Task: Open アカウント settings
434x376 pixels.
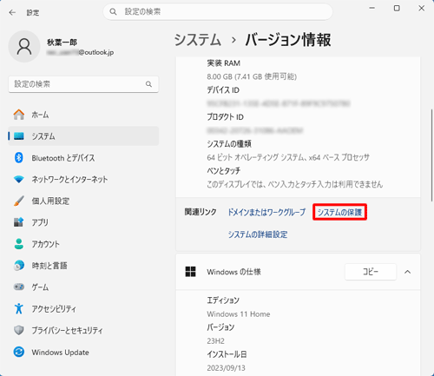Action: click(83, 244)
